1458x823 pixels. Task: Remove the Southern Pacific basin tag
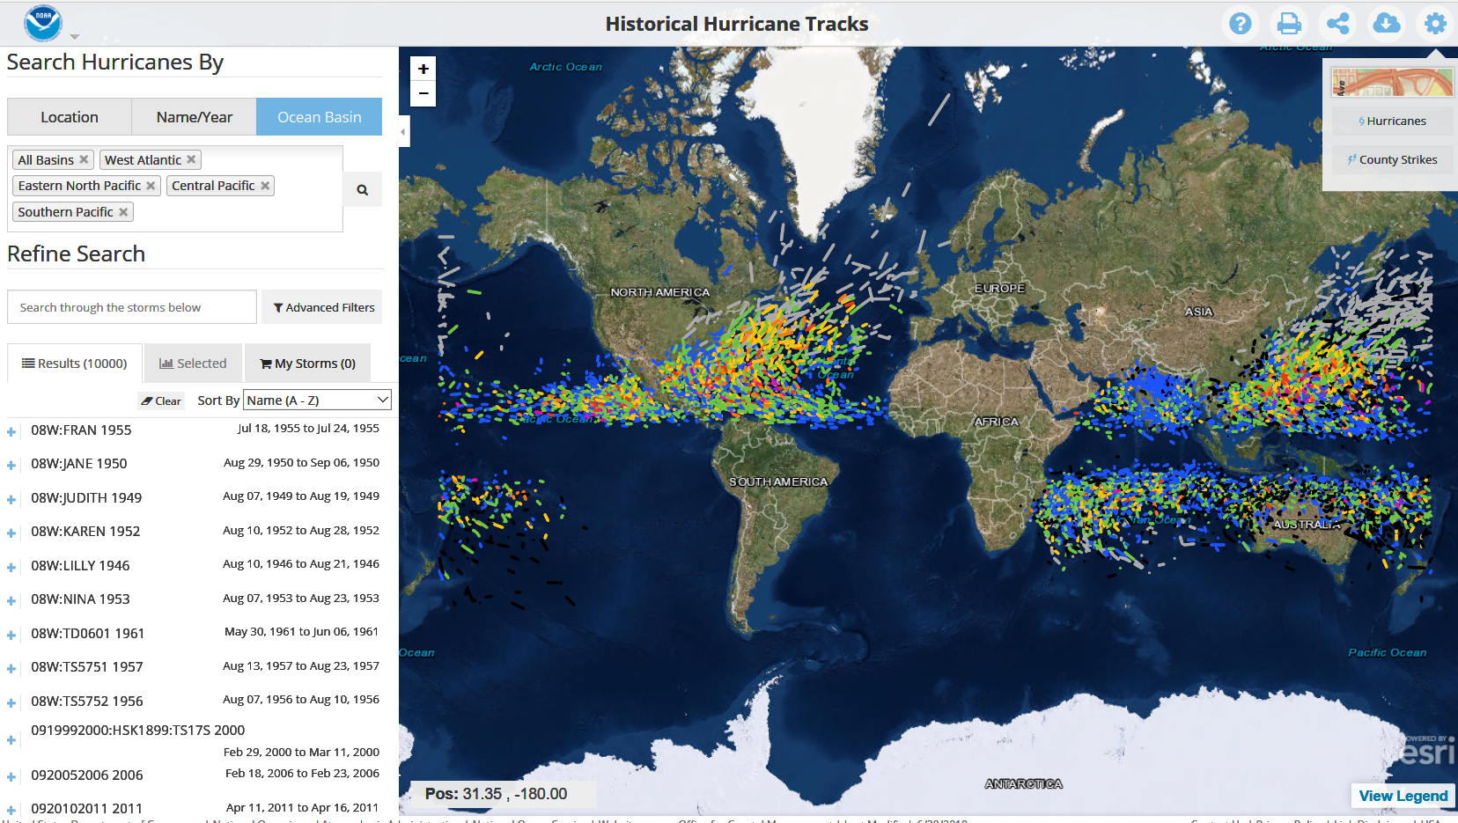(x=123, y=212)
